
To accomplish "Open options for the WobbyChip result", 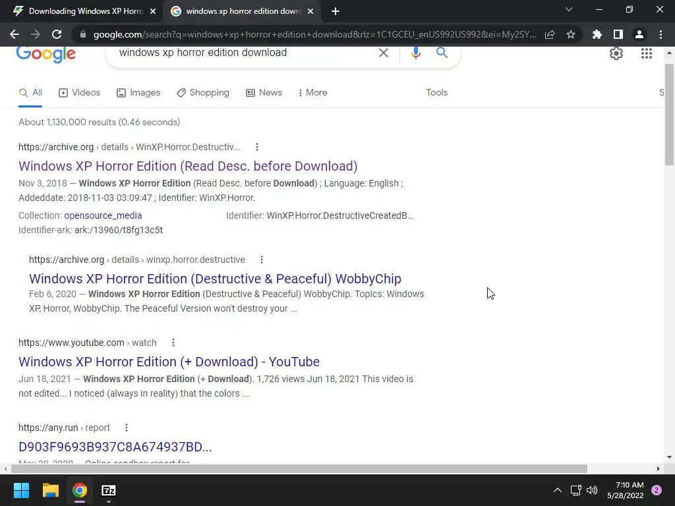I will [261, 260].
